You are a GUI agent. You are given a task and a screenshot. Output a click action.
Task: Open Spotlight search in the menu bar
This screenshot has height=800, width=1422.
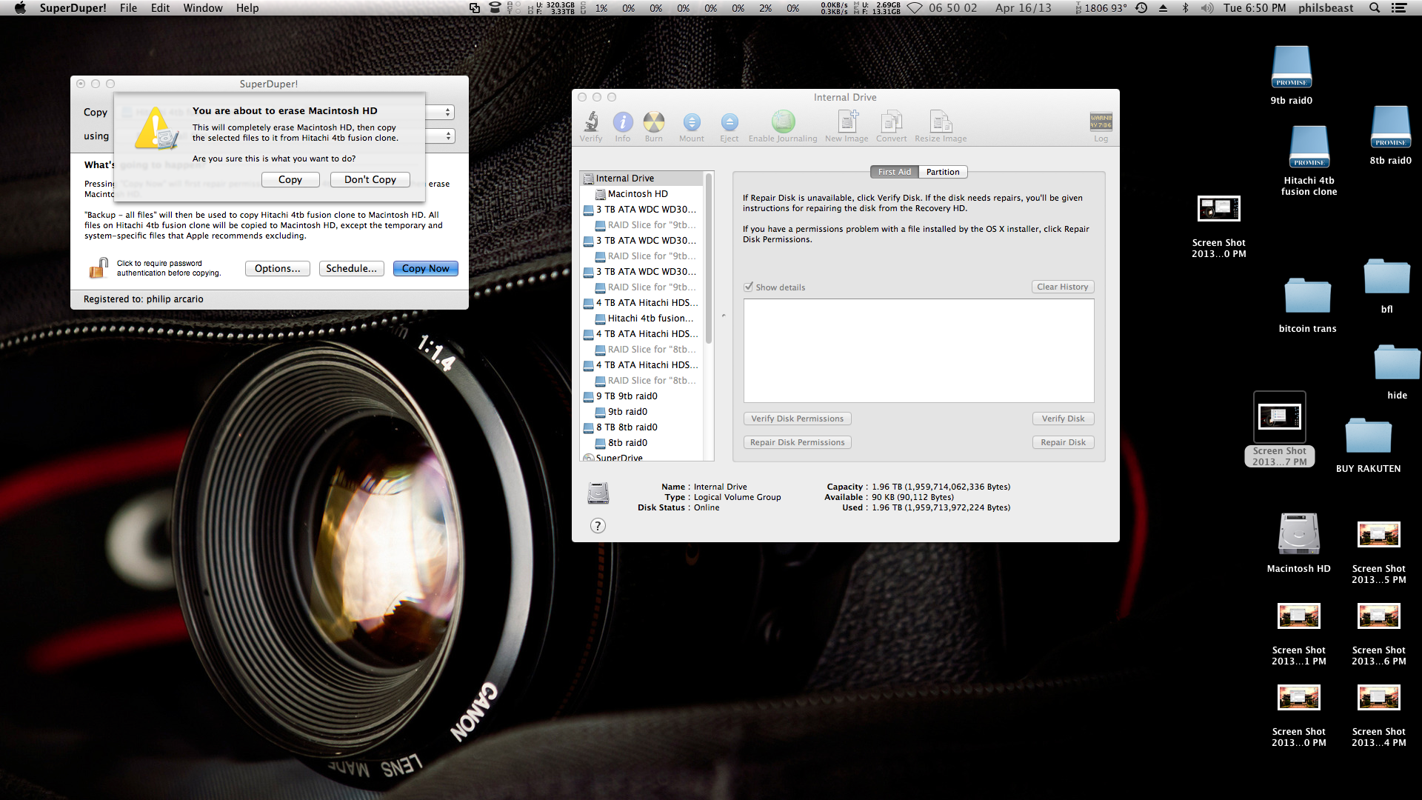[1375, 8]
